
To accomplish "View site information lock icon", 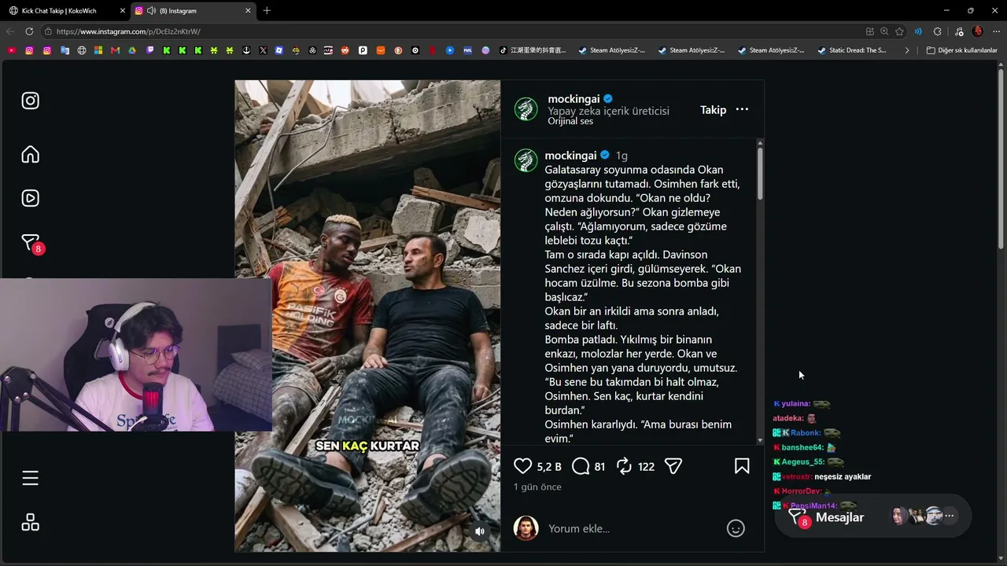I will pyautogui.click(x=48, y=31).
